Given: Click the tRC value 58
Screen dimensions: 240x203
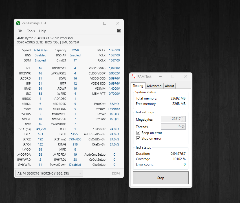Looking at the screenshot, I should point(40,94).
